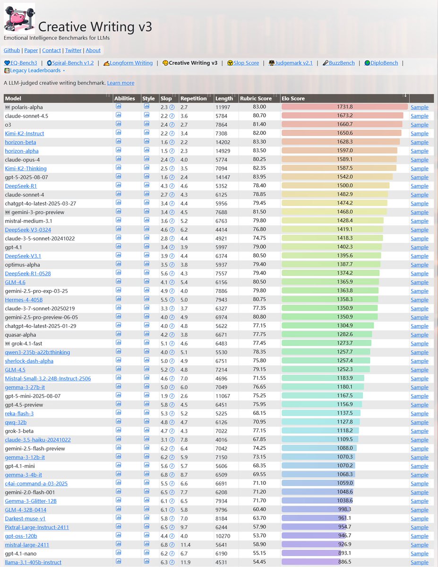Switch to Spiral-Bench v1.2 tab

(70, 63)
